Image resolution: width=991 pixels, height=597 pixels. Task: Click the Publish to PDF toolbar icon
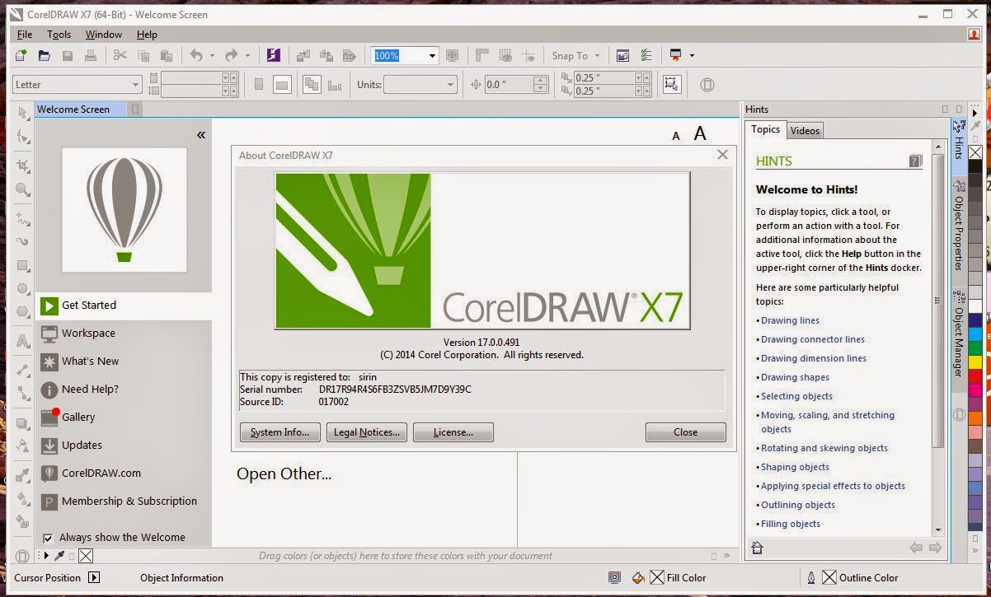click(350, 55)
